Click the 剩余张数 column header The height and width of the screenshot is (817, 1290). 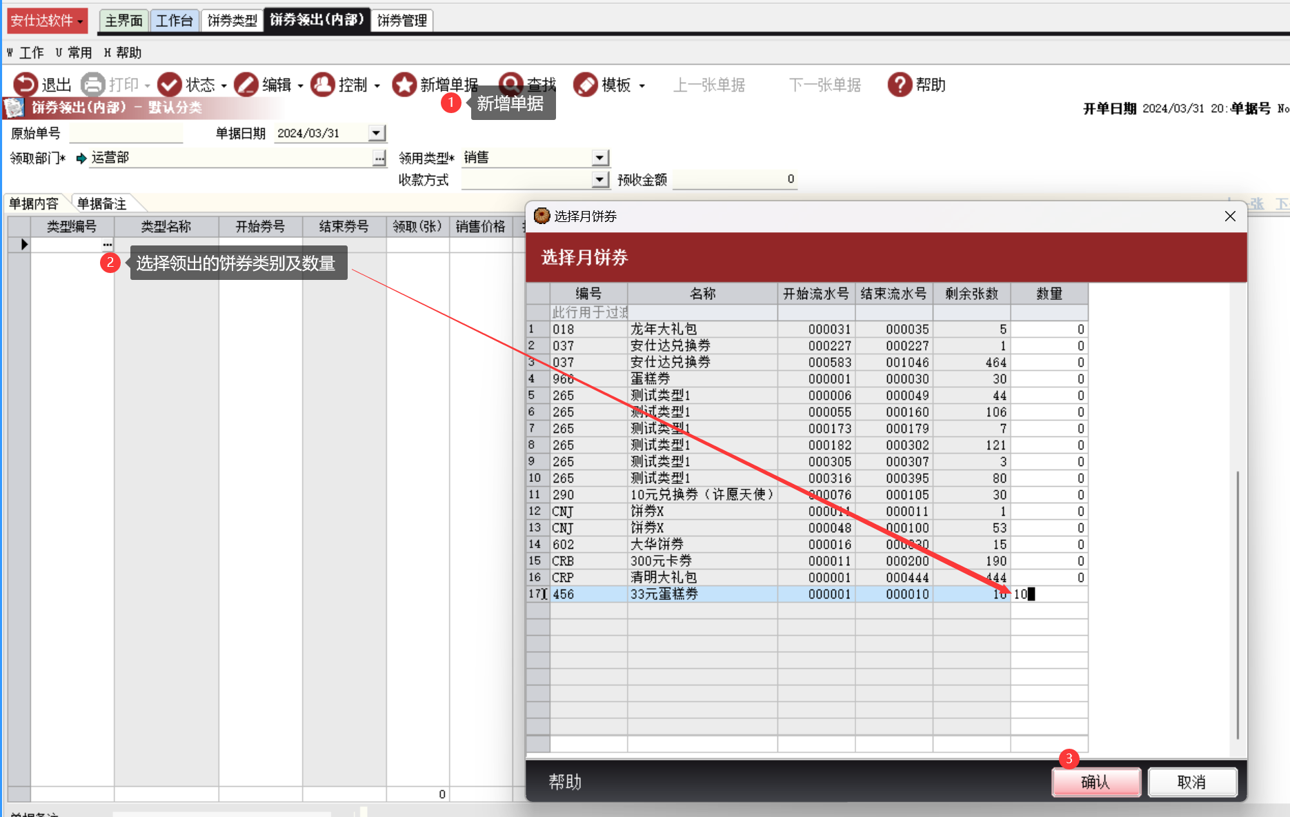(x=971, y=294)
